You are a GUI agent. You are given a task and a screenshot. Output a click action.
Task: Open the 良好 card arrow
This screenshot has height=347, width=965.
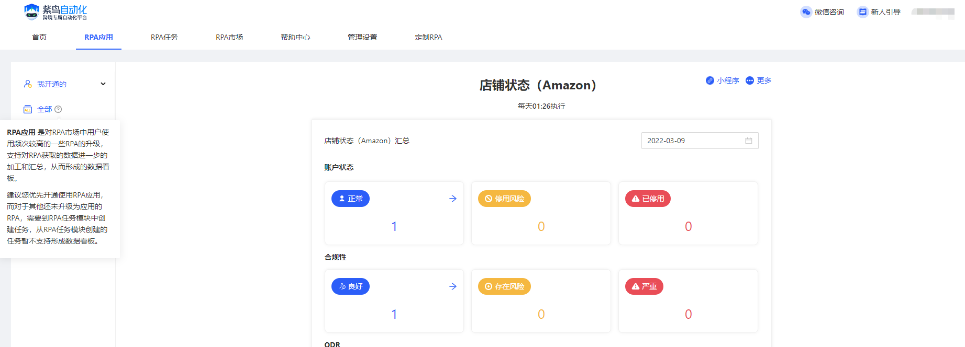pyautogui.click(x=453, y=286)
